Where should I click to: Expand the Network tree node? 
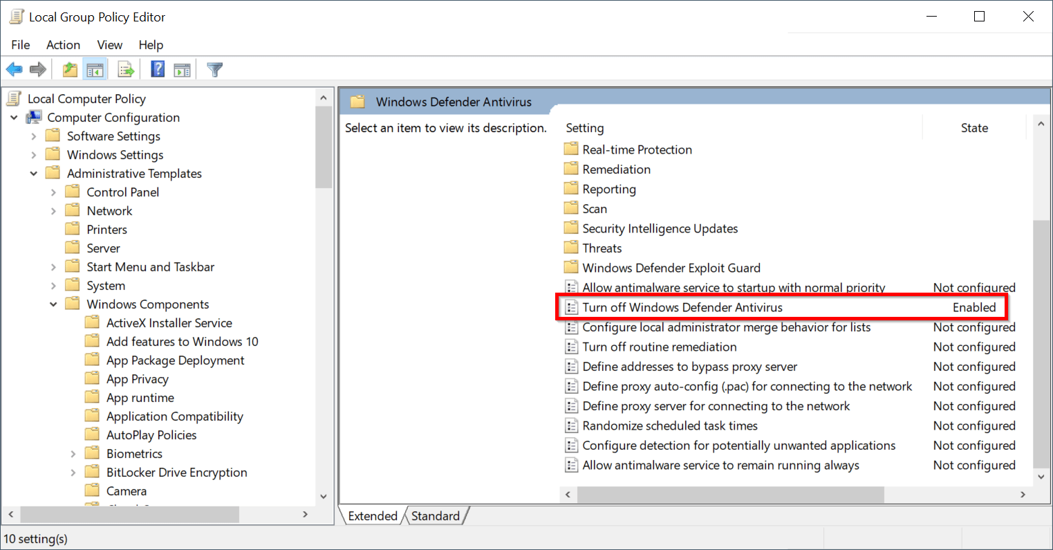pyautogui.click(x=54, y=210)
